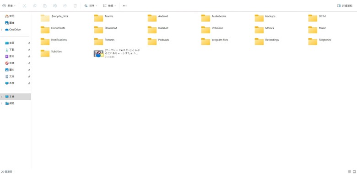
Task: Switch to large thumbnails view in status bar
Action: (x=354, y=172)
